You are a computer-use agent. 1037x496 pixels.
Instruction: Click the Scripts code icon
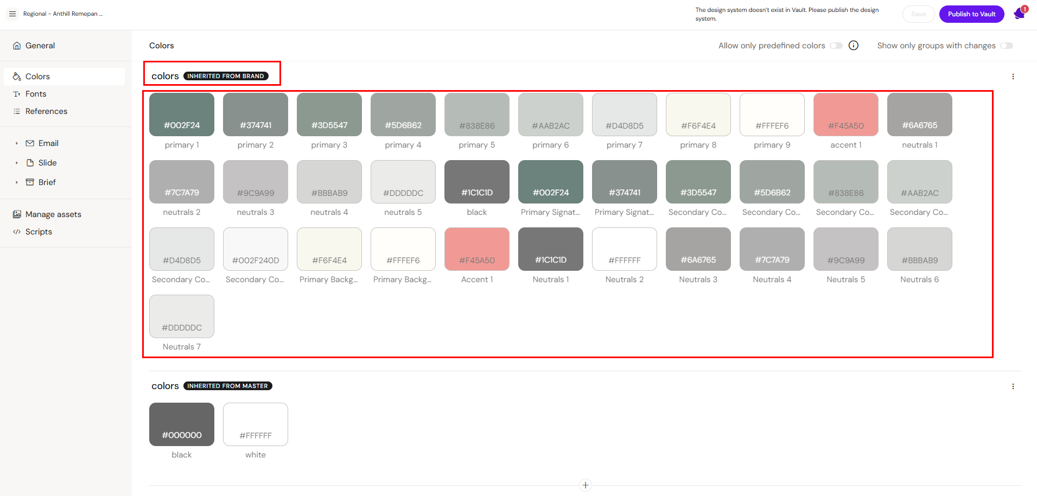[x=17, y=232]
